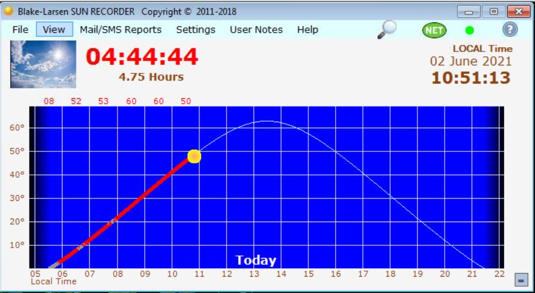Viewport: 535px width, 293px height.
Task: Close the Sun Recorder window
Action: pyautogui.click(x=519, y=12)
